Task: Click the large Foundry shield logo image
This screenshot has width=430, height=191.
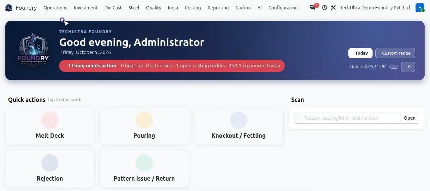Action: click(33, 50)
